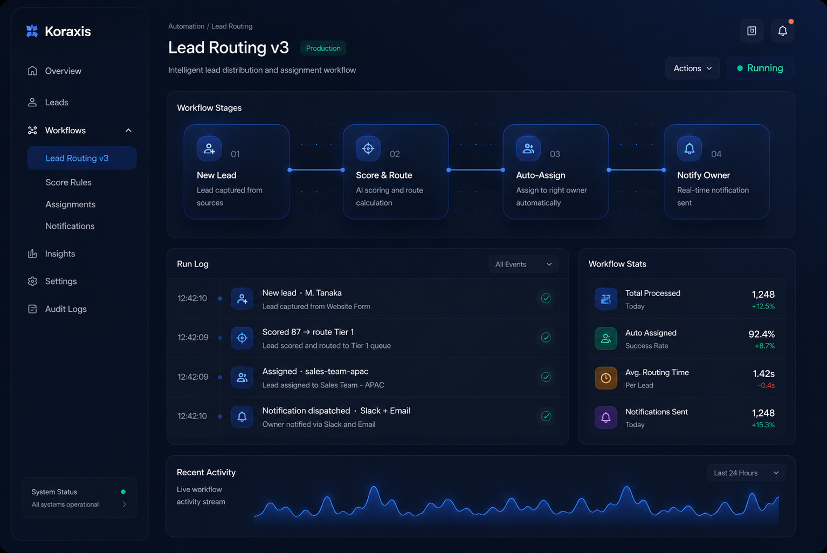Go to Audit Logs in the sidebar
Screen dimensions: 827x553
coord(66,309)
